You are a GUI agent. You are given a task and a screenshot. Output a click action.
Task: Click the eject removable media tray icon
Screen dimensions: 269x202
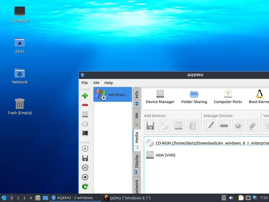(x=224, y=198)
